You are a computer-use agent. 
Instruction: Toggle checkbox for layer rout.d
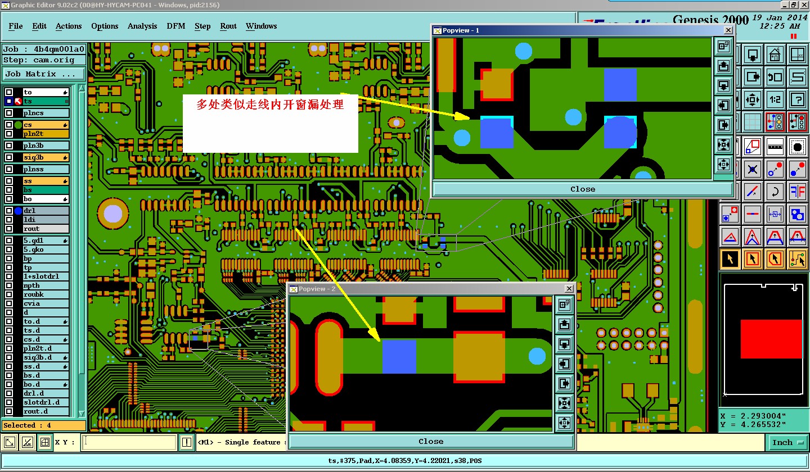pos(9,411)
